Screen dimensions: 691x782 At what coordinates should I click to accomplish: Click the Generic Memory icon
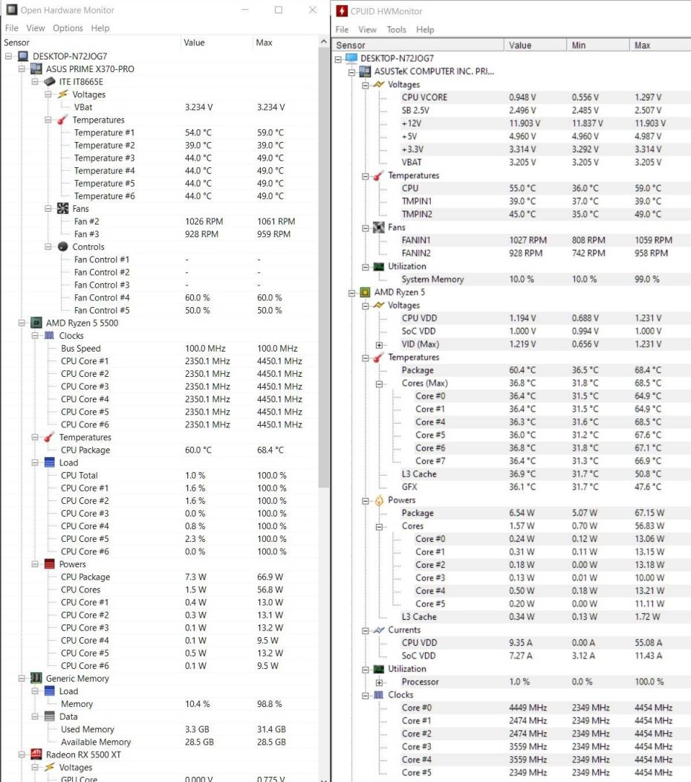(x=36, y=678)
